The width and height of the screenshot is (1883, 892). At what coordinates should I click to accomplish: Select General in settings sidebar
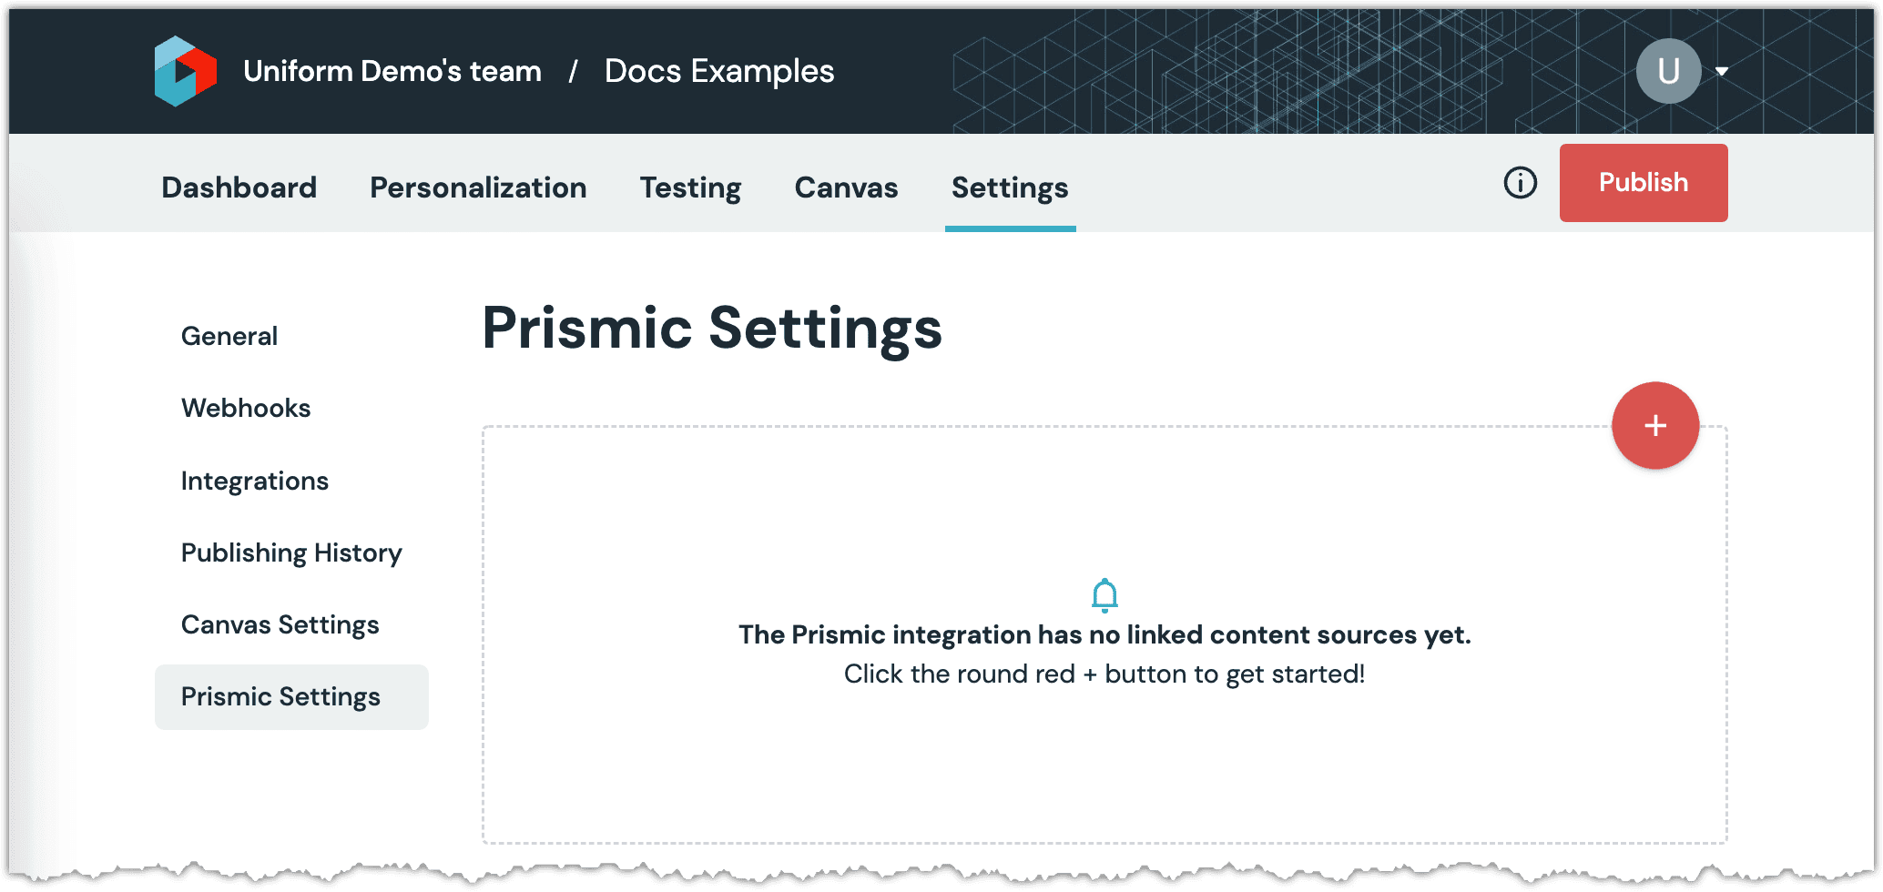pos(229,336)
